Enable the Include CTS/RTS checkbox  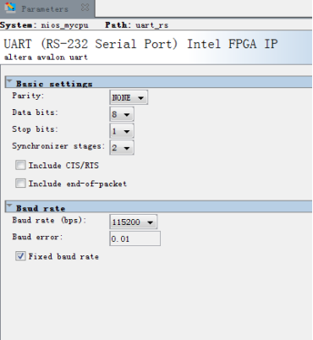[x=20, y=165]
